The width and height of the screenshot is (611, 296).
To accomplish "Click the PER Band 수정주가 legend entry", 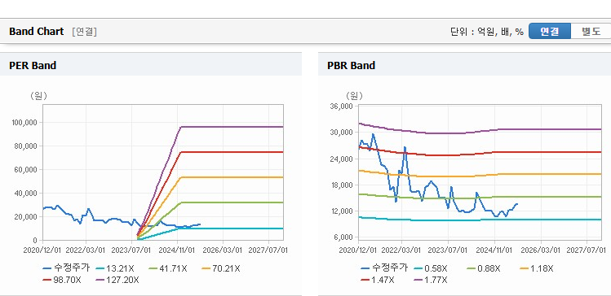I will tap(66, 268).
